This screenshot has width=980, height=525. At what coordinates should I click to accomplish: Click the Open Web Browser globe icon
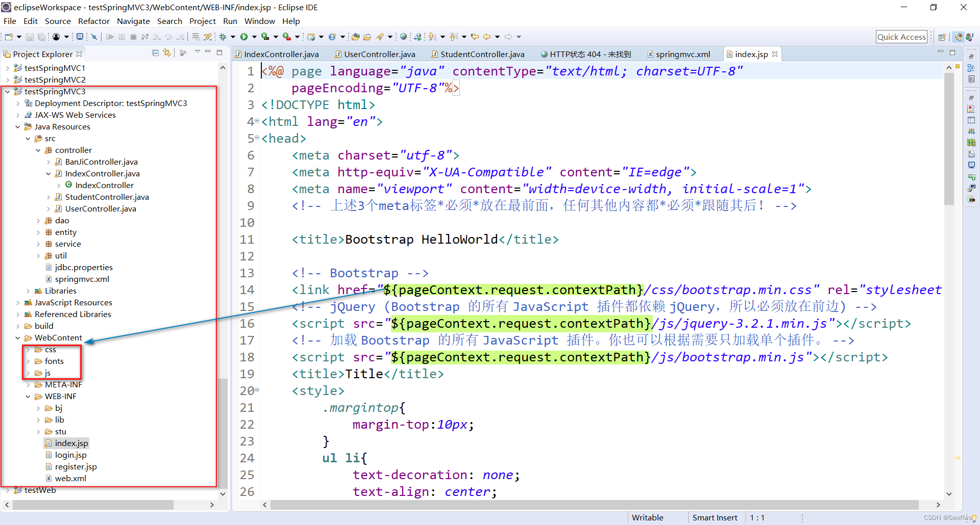(403, 37)
